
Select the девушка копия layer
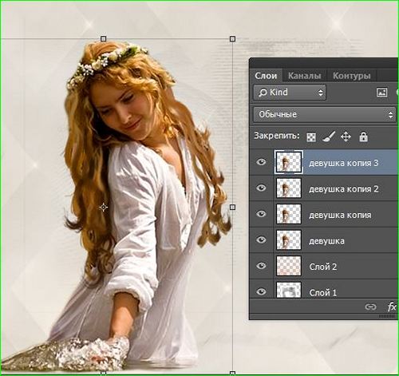(x=324, y=214)
